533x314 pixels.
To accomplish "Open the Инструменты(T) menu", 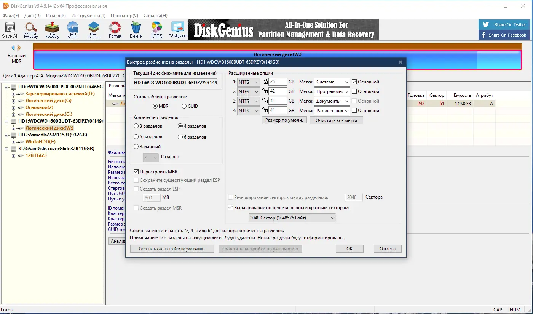I will (88, 16).
